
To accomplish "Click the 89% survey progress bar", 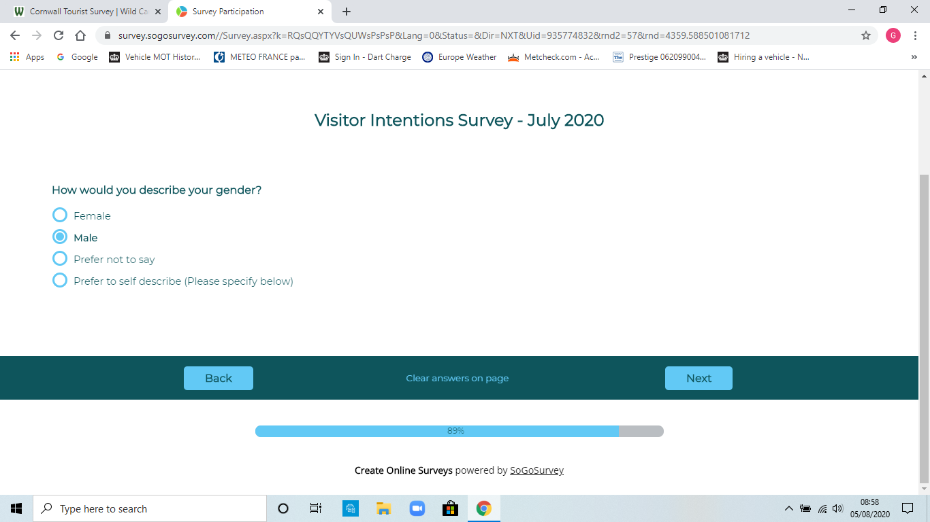I will [x=459, y=431].
